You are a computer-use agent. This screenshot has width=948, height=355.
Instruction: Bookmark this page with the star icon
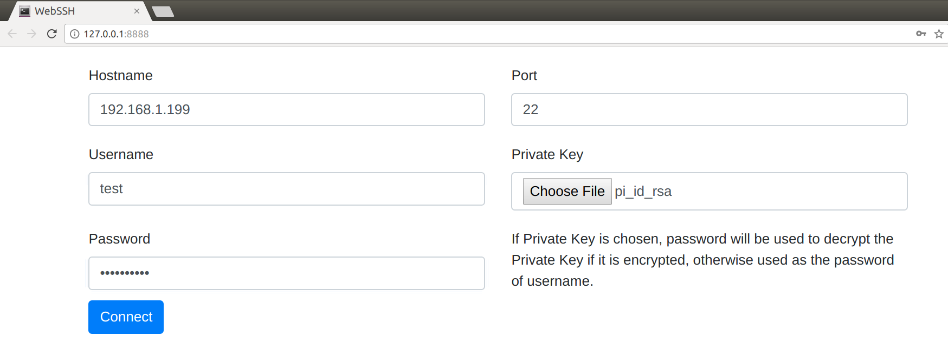939,34
